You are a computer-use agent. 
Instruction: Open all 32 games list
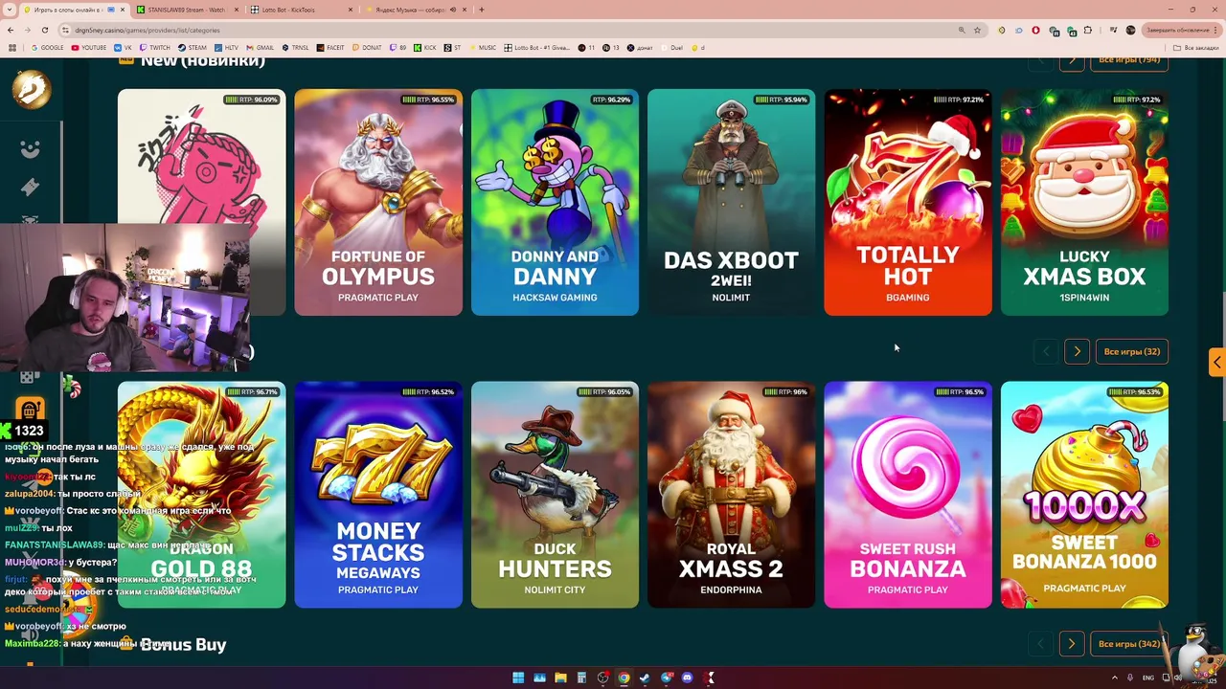(x=1131, y=351)
